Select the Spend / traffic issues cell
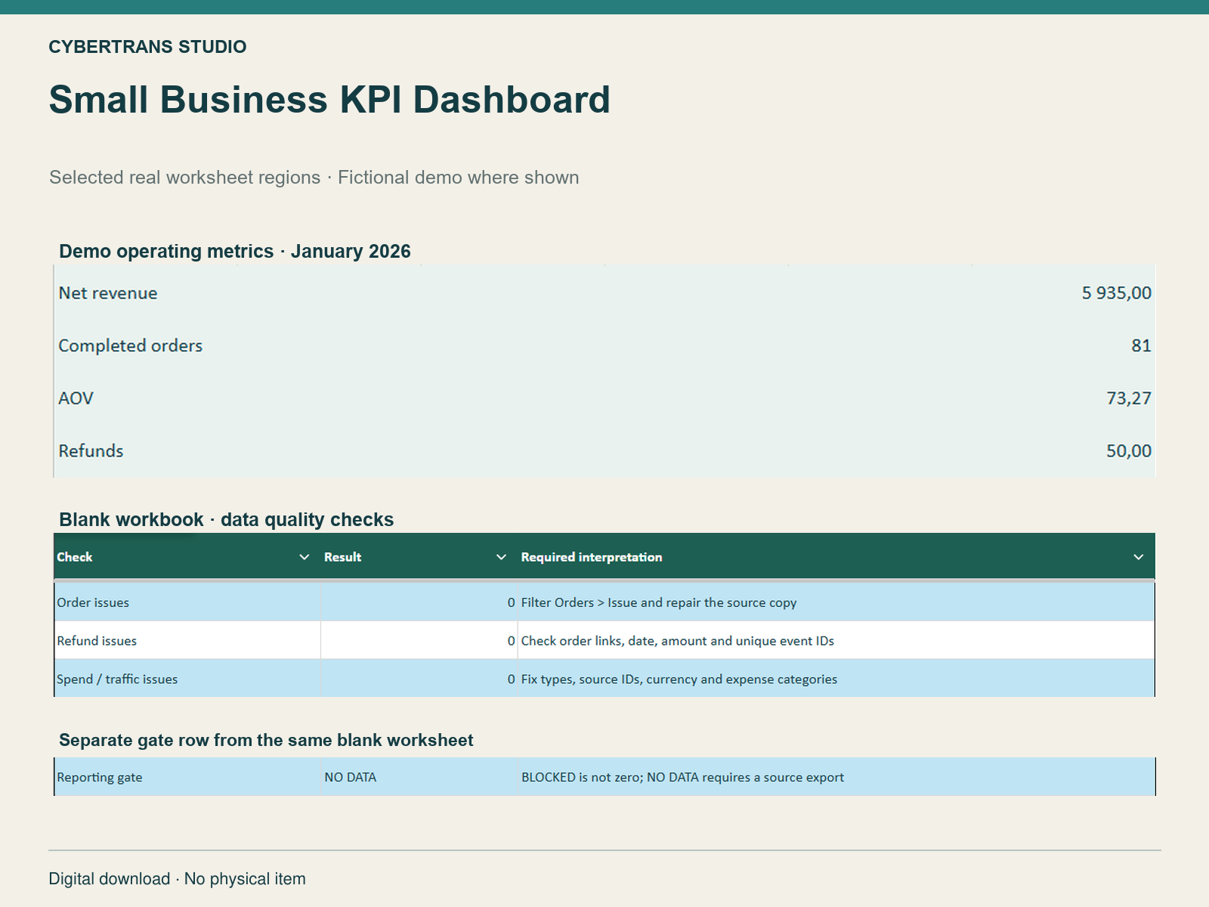 pos(187,679)
